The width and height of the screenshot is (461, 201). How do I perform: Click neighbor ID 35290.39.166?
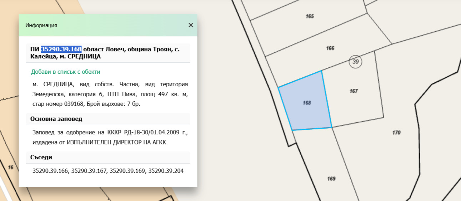tap(50, 171)
